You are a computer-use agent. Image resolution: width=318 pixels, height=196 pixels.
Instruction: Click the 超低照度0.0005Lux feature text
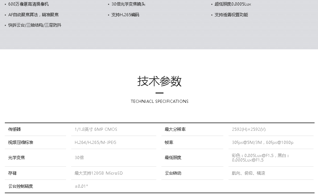point(233,4)
